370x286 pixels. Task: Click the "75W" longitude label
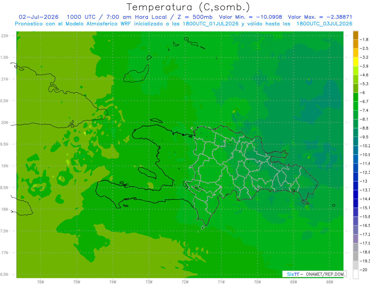77,282
